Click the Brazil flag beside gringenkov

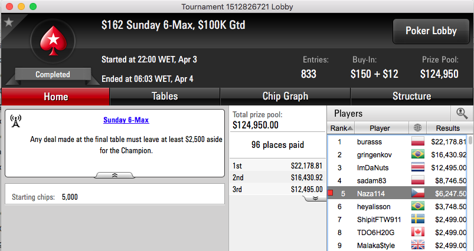point(418,154)
